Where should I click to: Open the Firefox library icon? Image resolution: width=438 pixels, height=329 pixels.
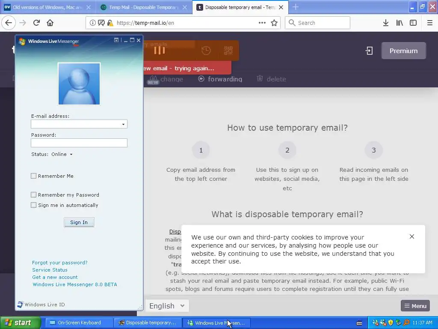(400, 23)
